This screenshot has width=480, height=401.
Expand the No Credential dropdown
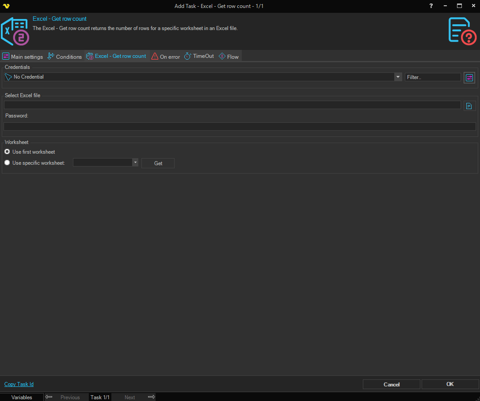397,77
